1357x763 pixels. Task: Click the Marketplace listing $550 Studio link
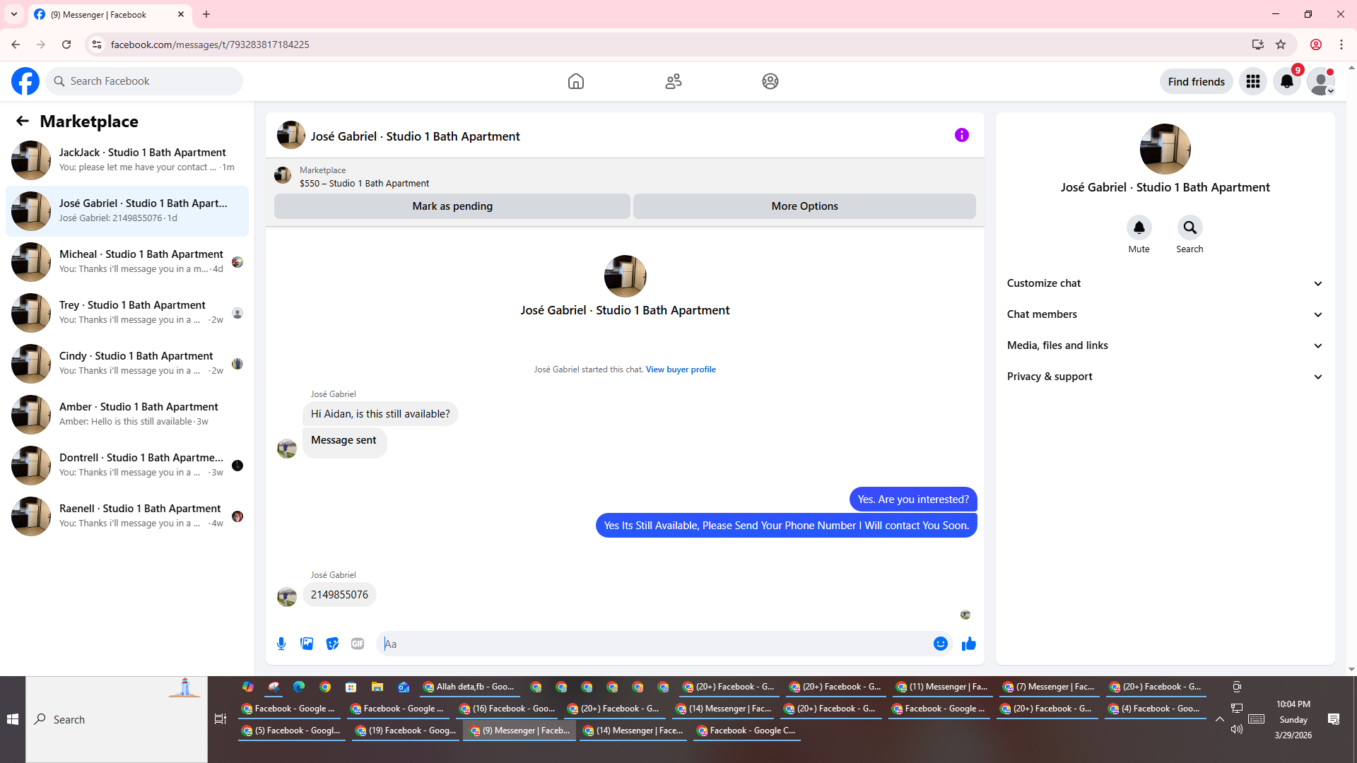point(364,183)
